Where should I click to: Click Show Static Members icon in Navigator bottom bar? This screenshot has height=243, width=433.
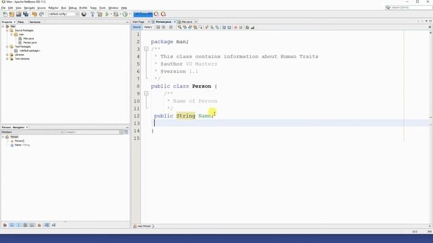click(x=18, y=225)
